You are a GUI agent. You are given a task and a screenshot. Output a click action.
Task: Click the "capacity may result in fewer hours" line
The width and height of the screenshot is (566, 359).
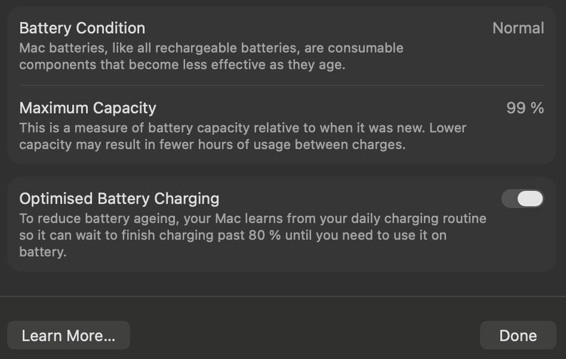212,144
